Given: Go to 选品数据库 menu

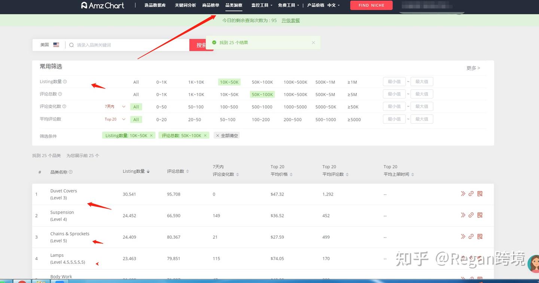Looking at the screenshot, I should 155,5.
